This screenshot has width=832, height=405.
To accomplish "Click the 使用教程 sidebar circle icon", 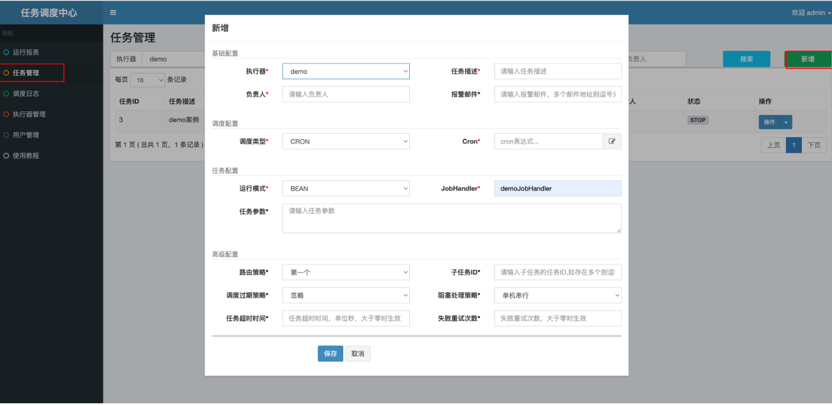I will (6, 156).
